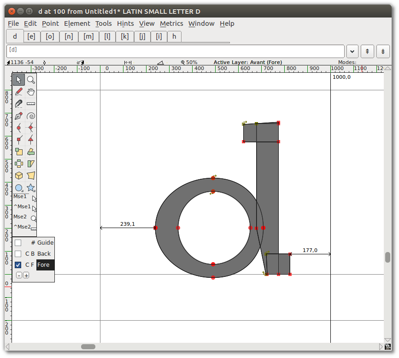Activate the Draw ellipse tool
Viewport: 399px width, 358px height.
19,188
